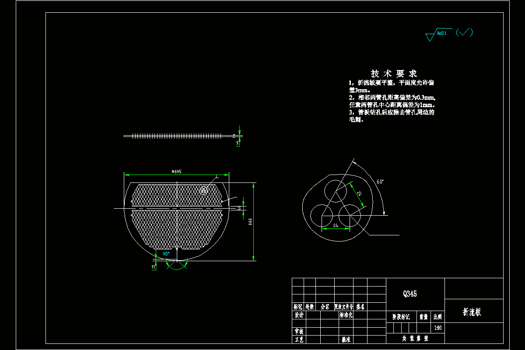Screen dimensions: 525x350
Task: Click the 比例 title block cell
Action: 437,316
